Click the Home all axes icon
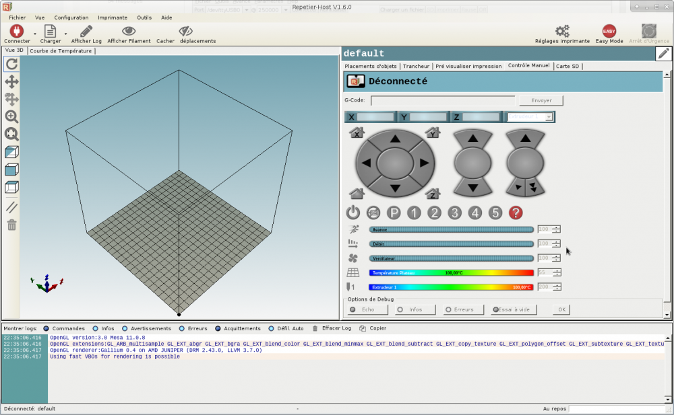The width and height of the screenshot is (674, 415). point(357,194)
